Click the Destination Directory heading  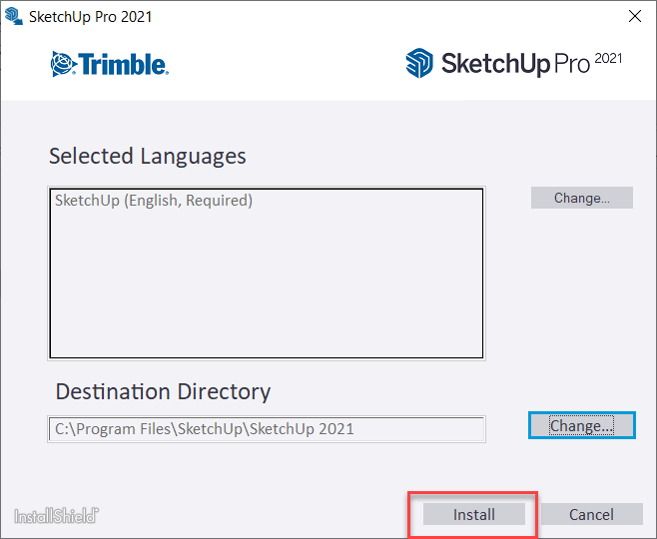click(x=163, y=391)
